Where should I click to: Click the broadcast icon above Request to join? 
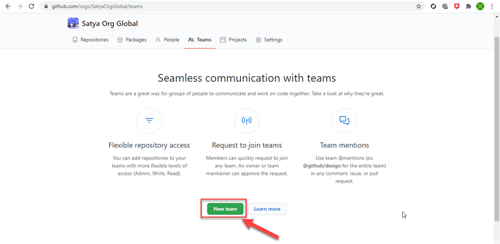(x=247, y=120)
